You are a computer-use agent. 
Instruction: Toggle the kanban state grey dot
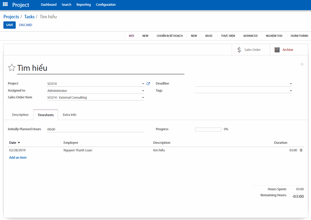coord(302,64)
